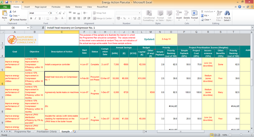Click the Cut scissors icon
The width and height of the screenshot is (254, 137).
pos(11,12)
